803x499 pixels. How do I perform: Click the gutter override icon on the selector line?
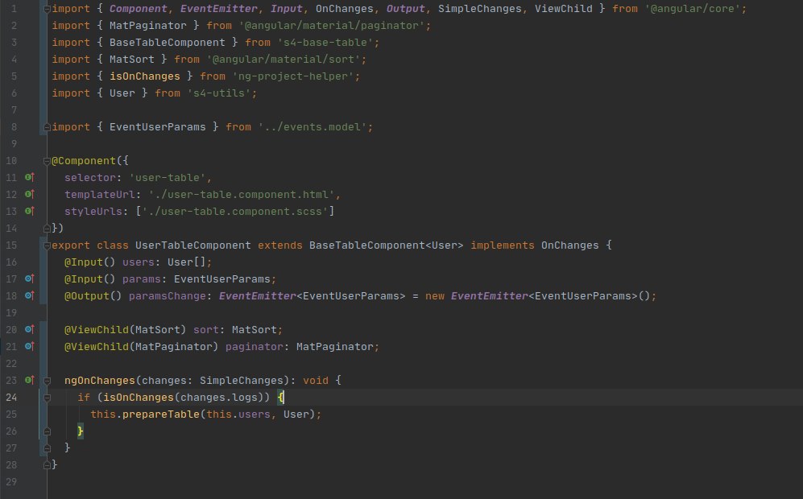pyautogui.click(x=30, y=178)
